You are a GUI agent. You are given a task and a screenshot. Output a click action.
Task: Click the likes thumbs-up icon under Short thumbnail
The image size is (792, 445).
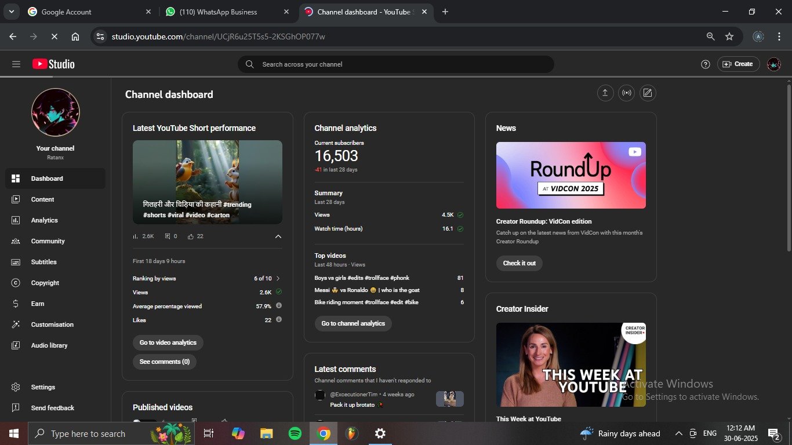click(x=191, y=236)
